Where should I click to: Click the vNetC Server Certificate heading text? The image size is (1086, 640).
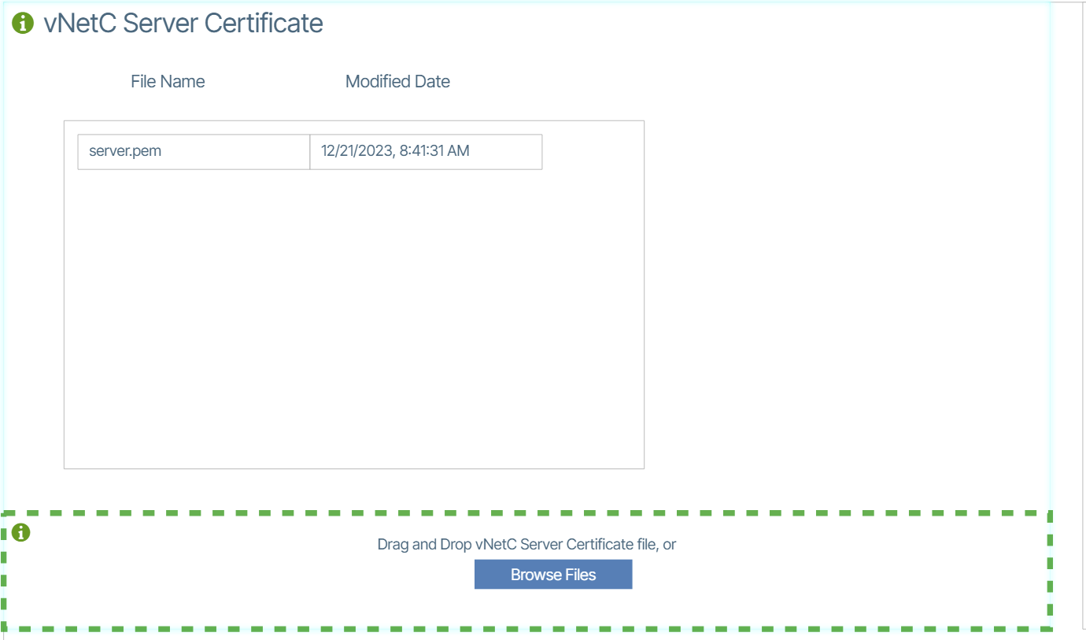pyautogui.click(x=183, y=24)
